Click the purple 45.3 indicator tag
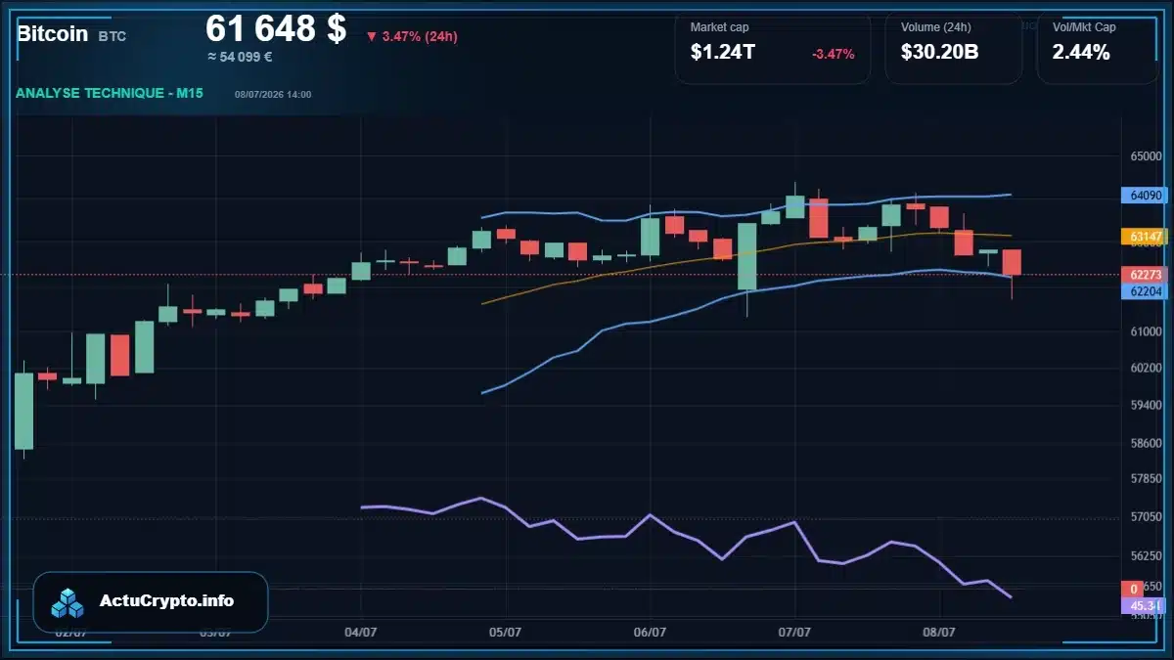The width and height of the screenshot is (1174, 660). tap(1144, 606)
